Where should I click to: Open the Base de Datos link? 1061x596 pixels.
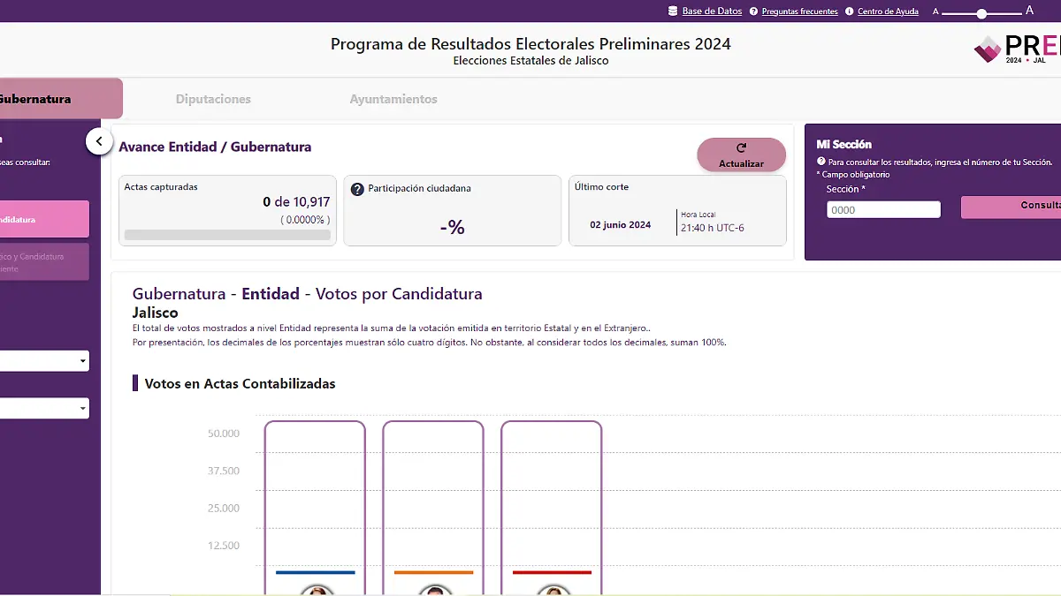pos(712,11)
